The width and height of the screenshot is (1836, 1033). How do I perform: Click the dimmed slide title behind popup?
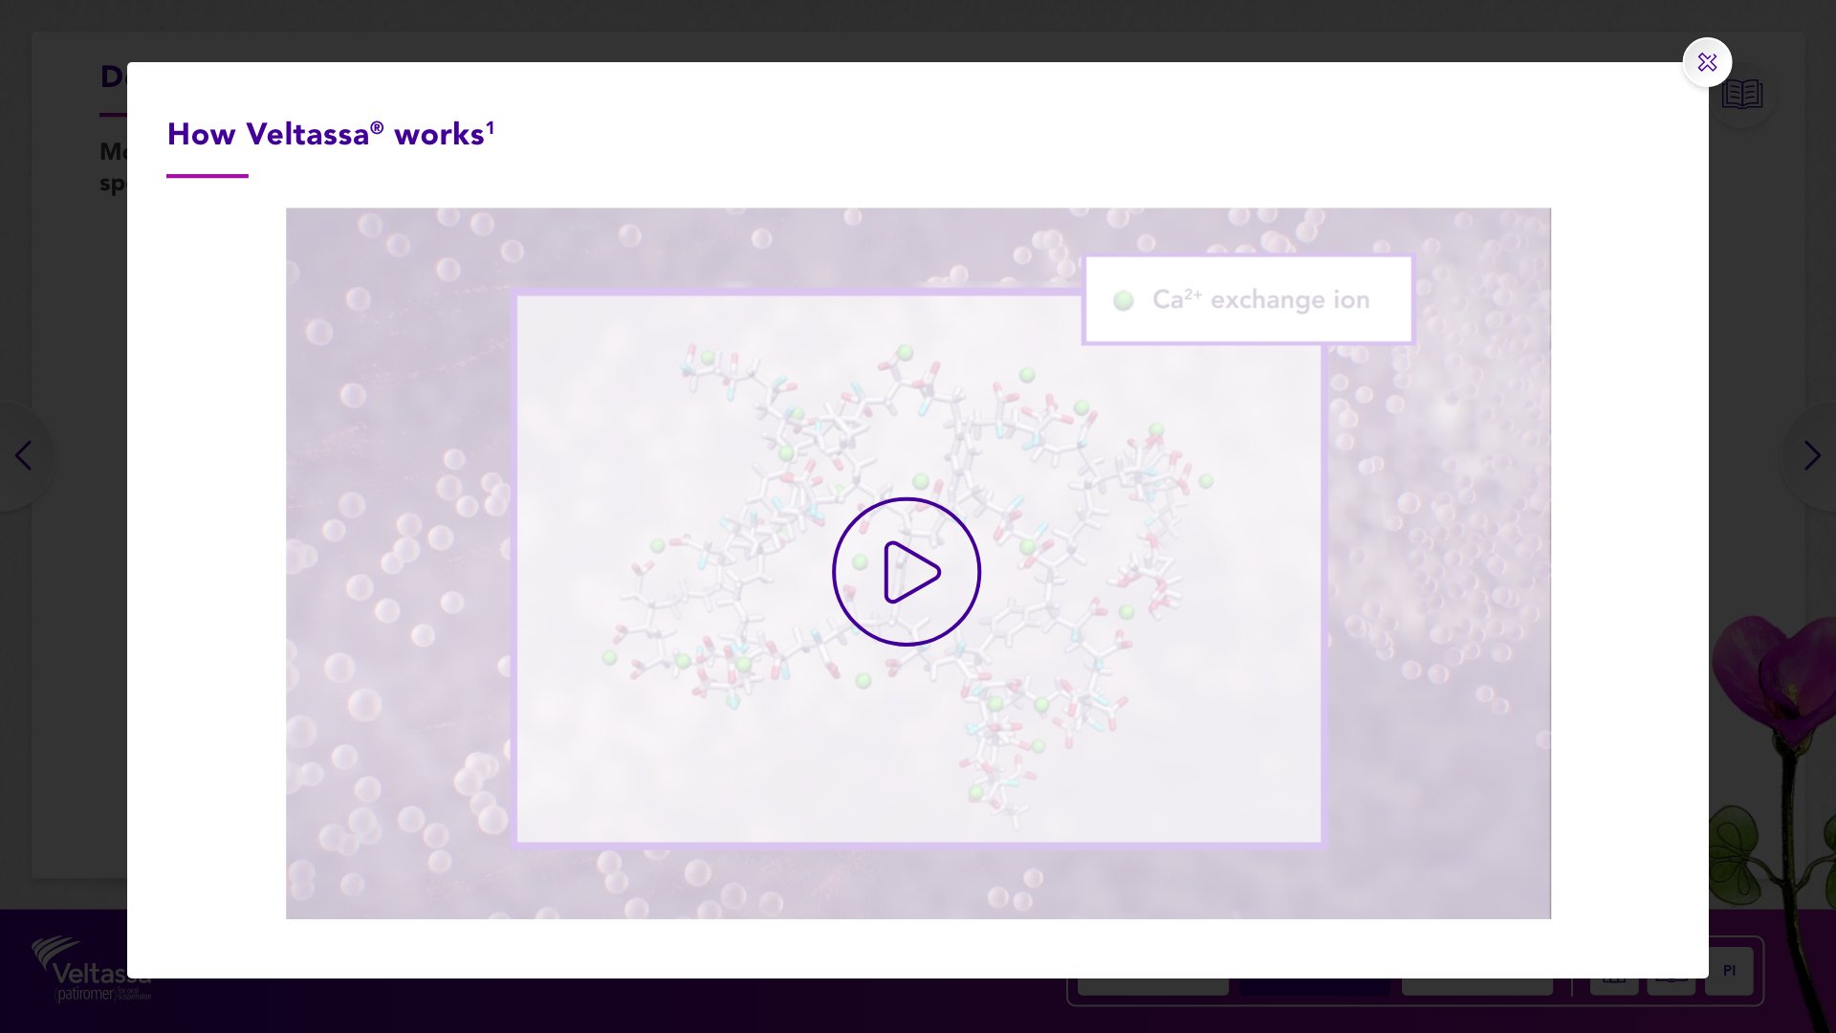[x=112, y=77]
